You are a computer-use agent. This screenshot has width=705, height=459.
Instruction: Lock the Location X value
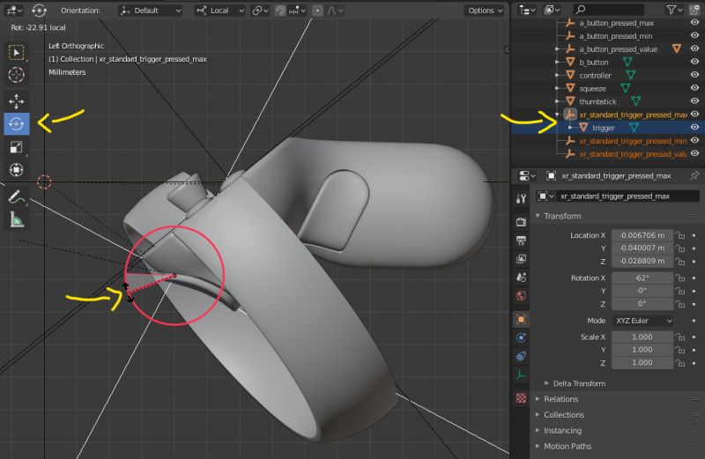point(680,235)
